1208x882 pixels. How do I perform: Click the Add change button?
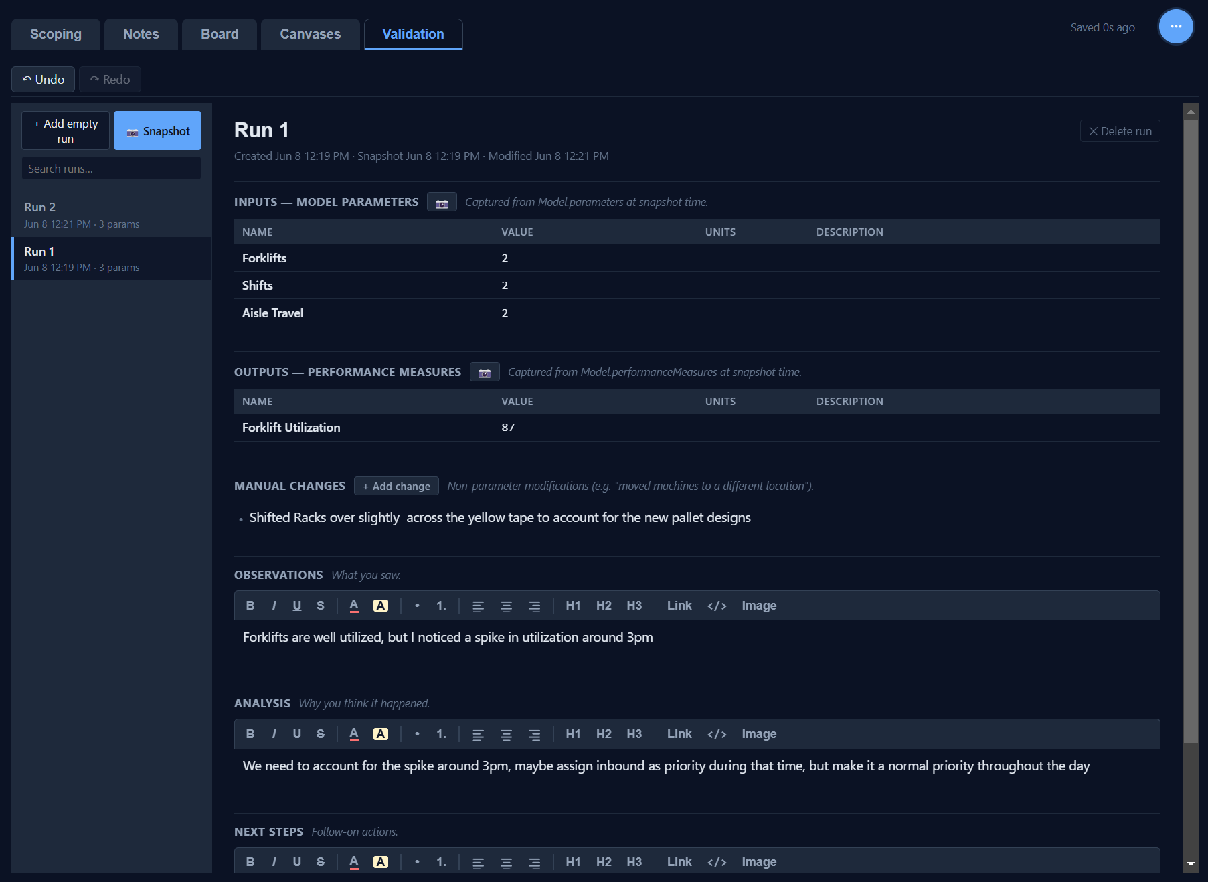(396, 486)
